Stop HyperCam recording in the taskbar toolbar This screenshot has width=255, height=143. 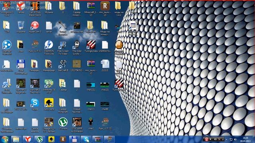tap(211, 139)
